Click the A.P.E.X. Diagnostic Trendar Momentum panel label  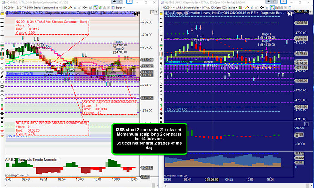tap(32, 160)
